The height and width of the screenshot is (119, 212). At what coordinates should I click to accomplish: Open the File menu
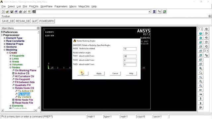pos(4,6)
